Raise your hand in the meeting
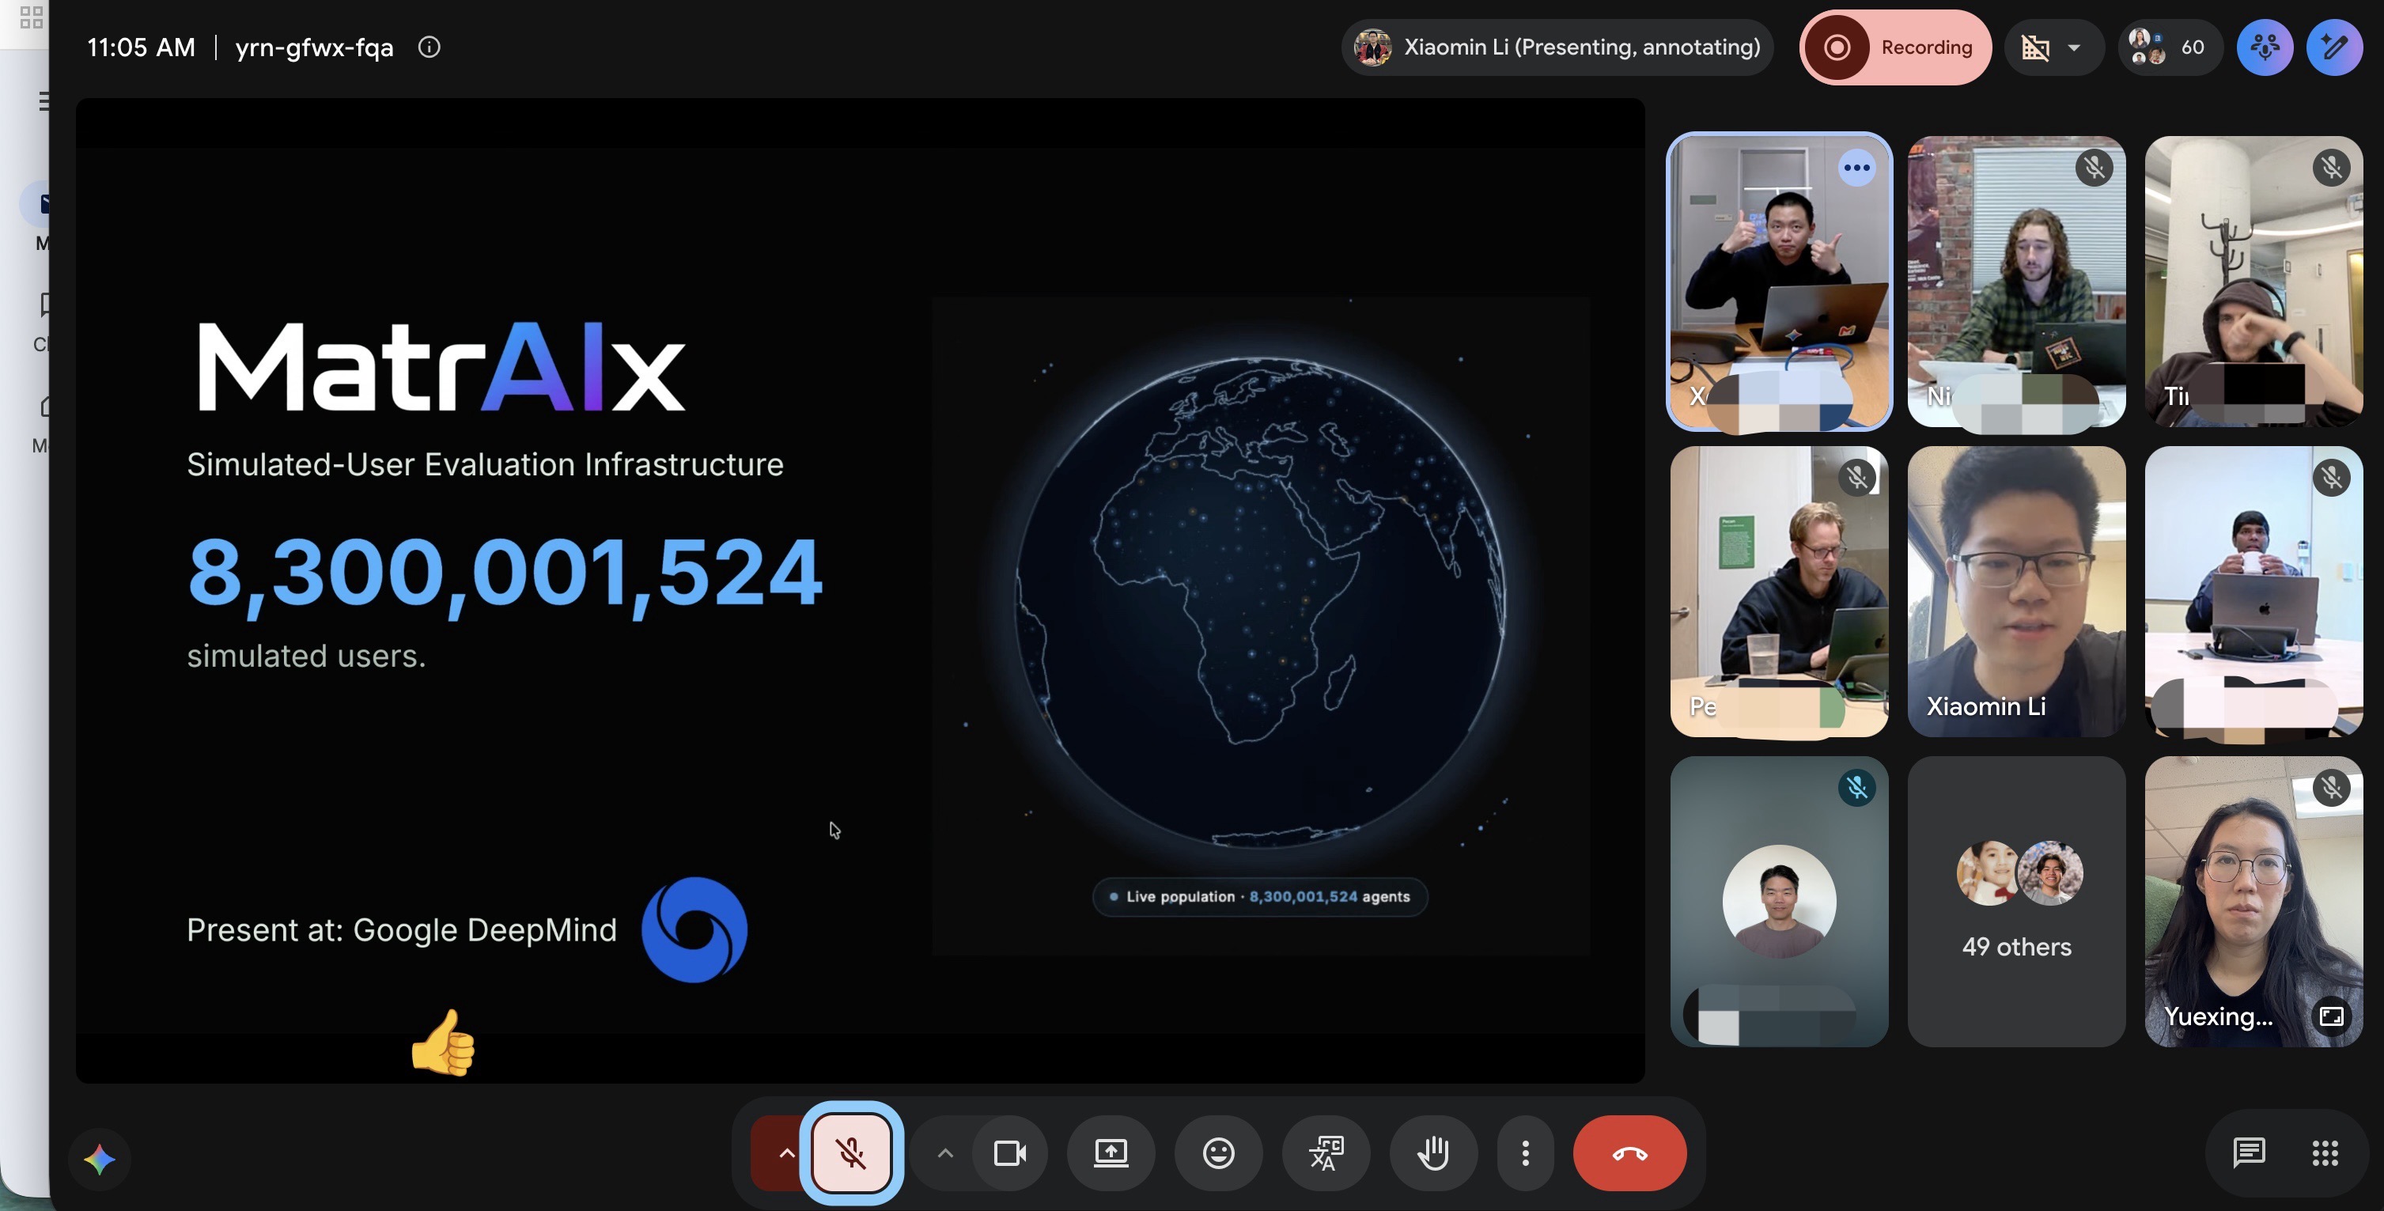Screen dimensions: 2384x1211 pos(1432,1152)
